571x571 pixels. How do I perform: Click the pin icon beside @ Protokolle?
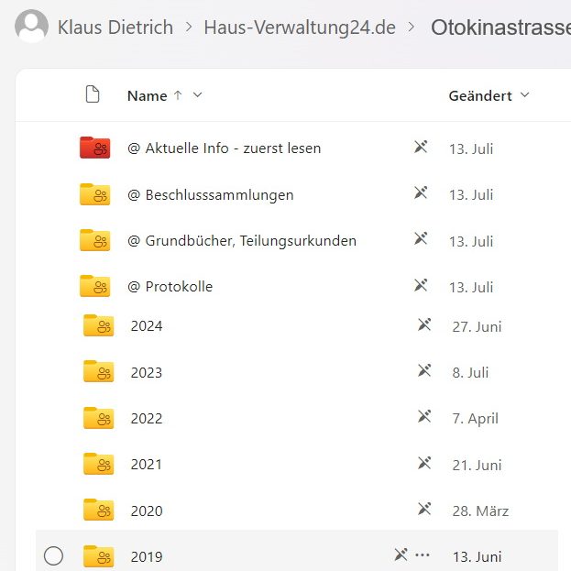tap(421, 286)
